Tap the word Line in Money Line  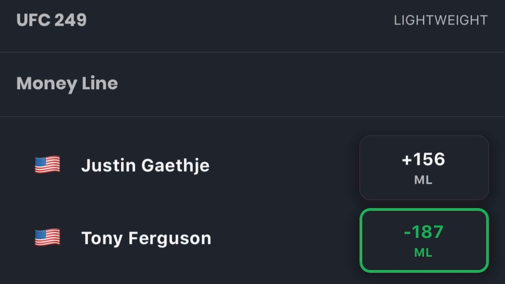tap(100, 83)
